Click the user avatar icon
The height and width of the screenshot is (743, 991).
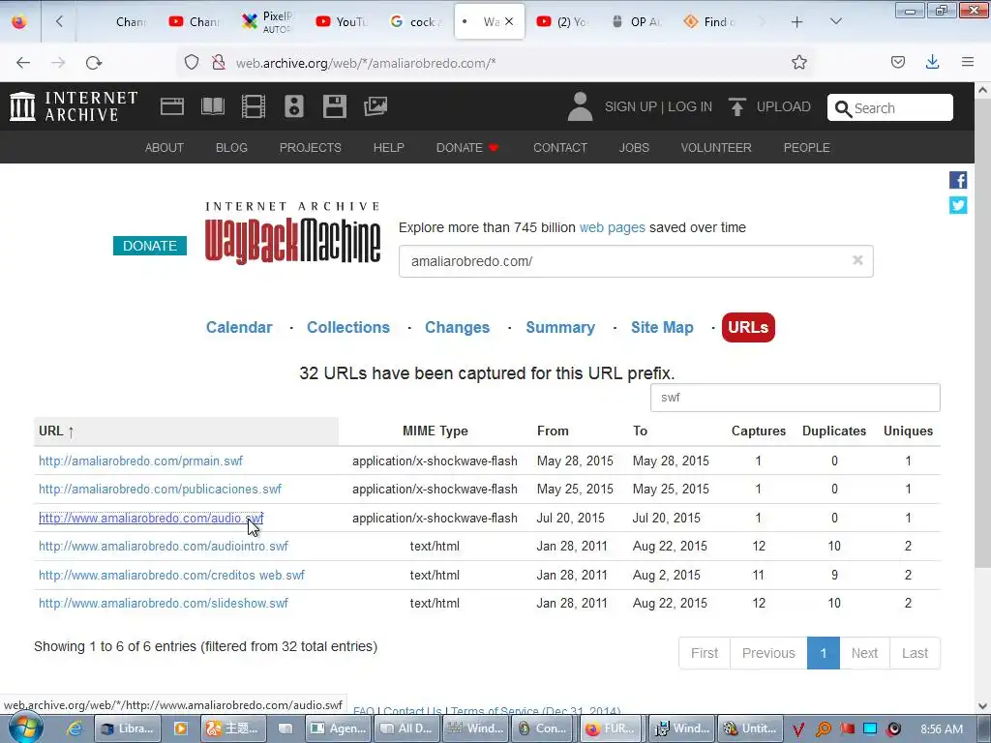click(x=580, y=106)
